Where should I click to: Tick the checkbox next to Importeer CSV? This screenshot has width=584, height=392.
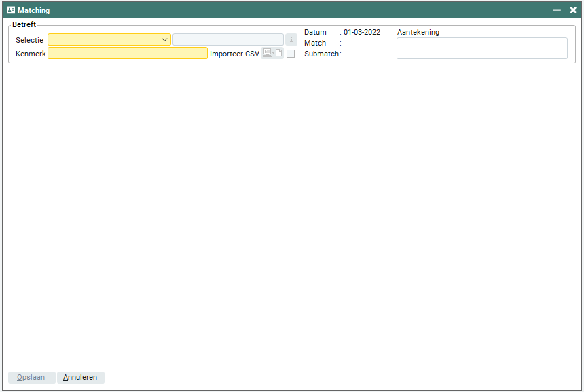[291, 54]
